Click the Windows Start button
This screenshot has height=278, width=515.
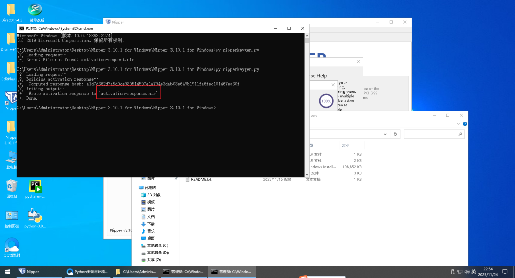point(7,271)
